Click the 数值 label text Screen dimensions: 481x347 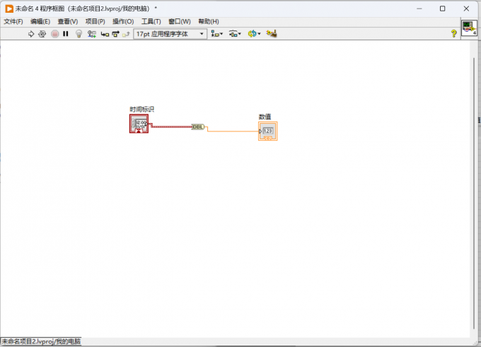pos(265,117)
